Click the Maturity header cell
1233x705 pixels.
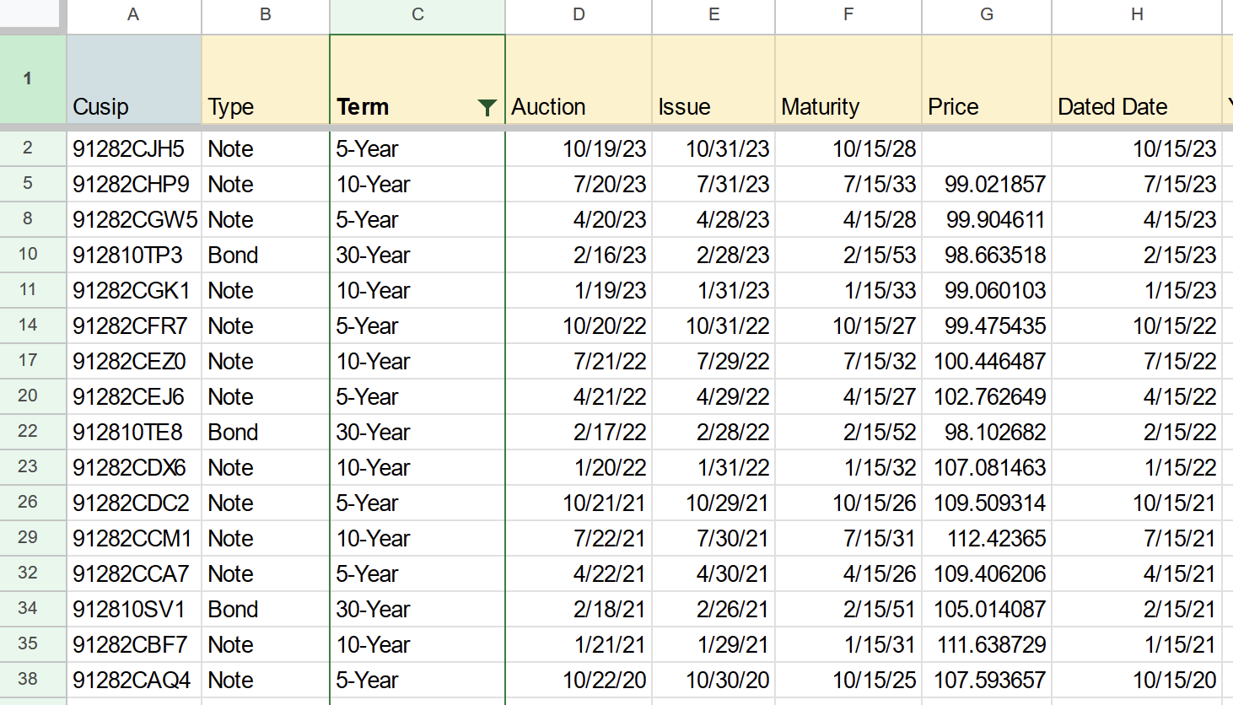pyautogui.click(x=848, y=79)
